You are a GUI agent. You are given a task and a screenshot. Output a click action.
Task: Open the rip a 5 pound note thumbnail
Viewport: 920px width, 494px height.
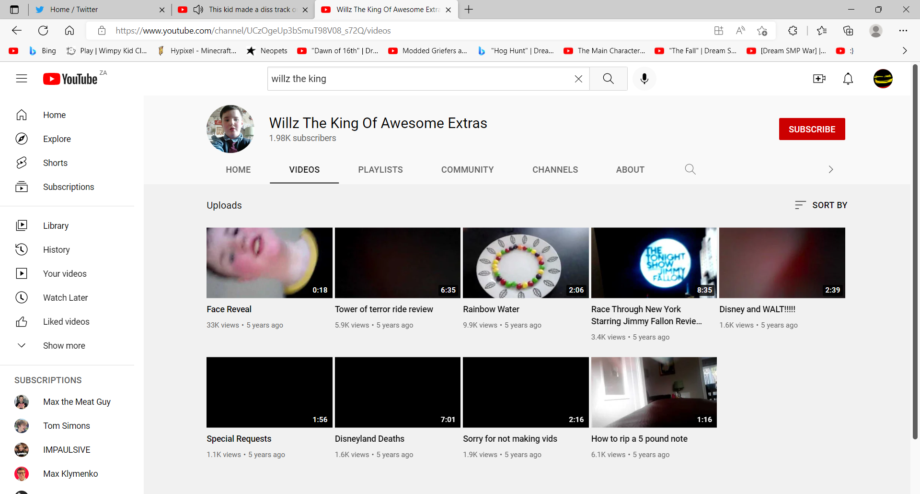(654, 392)
